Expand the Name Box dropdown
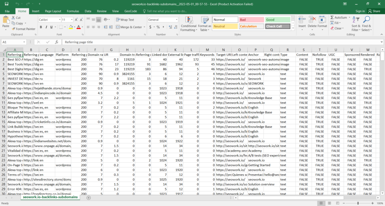 point(24,42)
